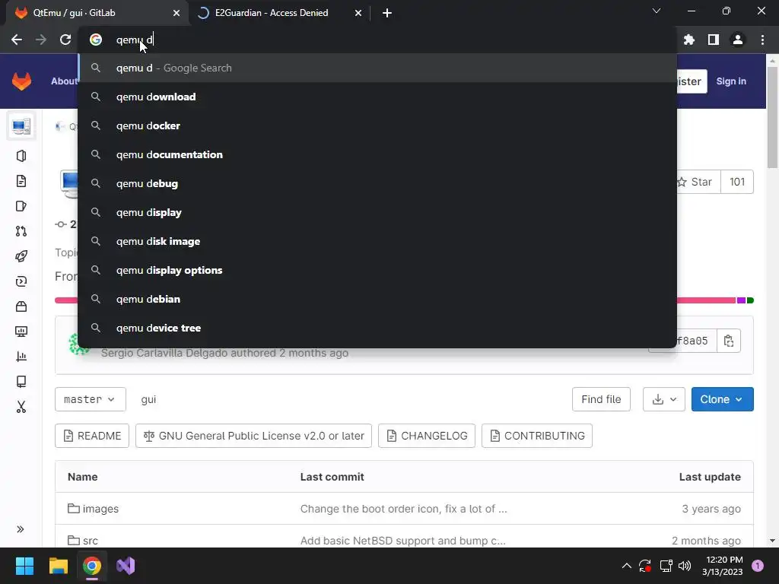Screen dimensions: 779x584
Task: Select 'qemu device tree' suggestion
Action: tap(377, 328)
